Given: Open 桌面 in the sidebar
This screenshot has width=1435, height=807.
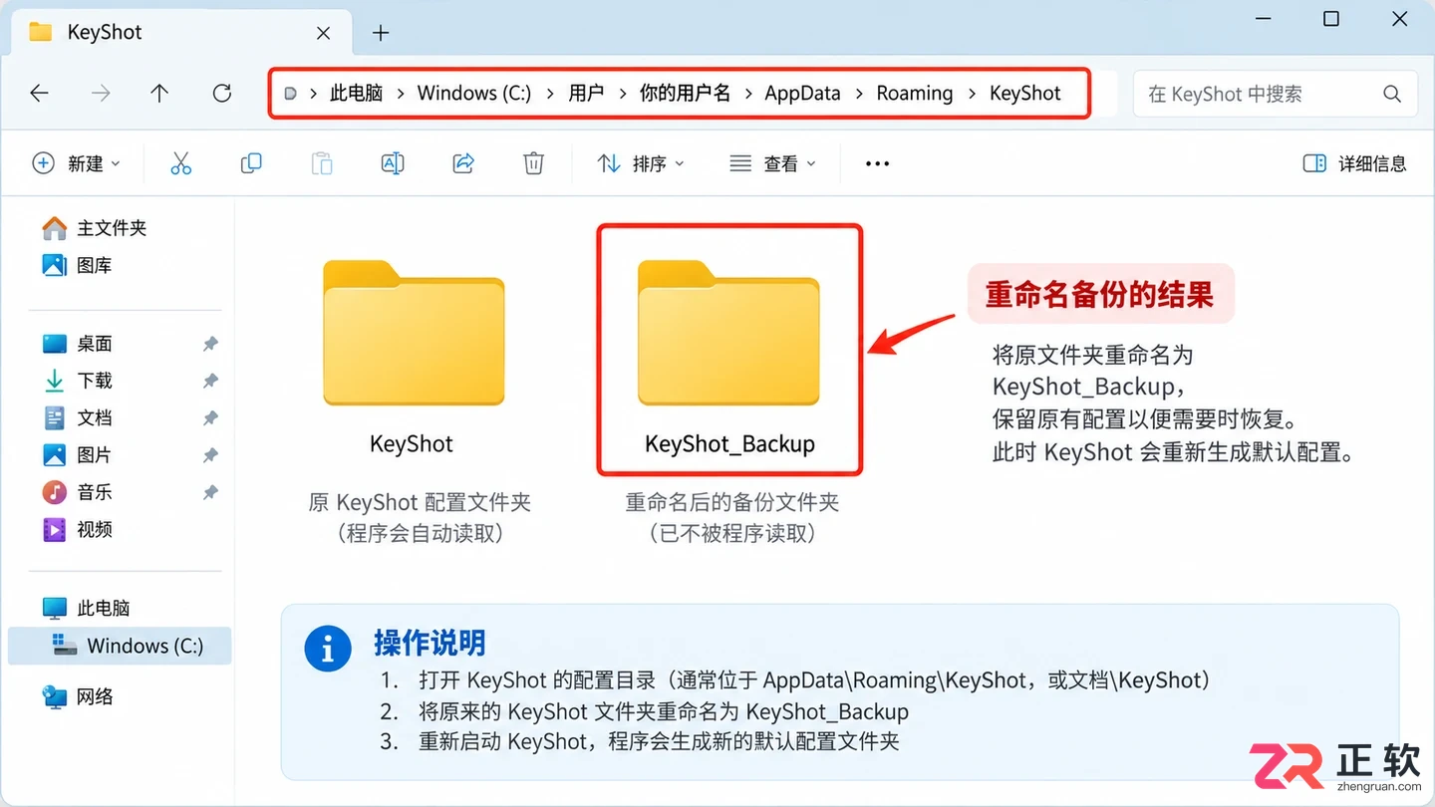Looking at the screenshot, I should click(x=77, y=344).
